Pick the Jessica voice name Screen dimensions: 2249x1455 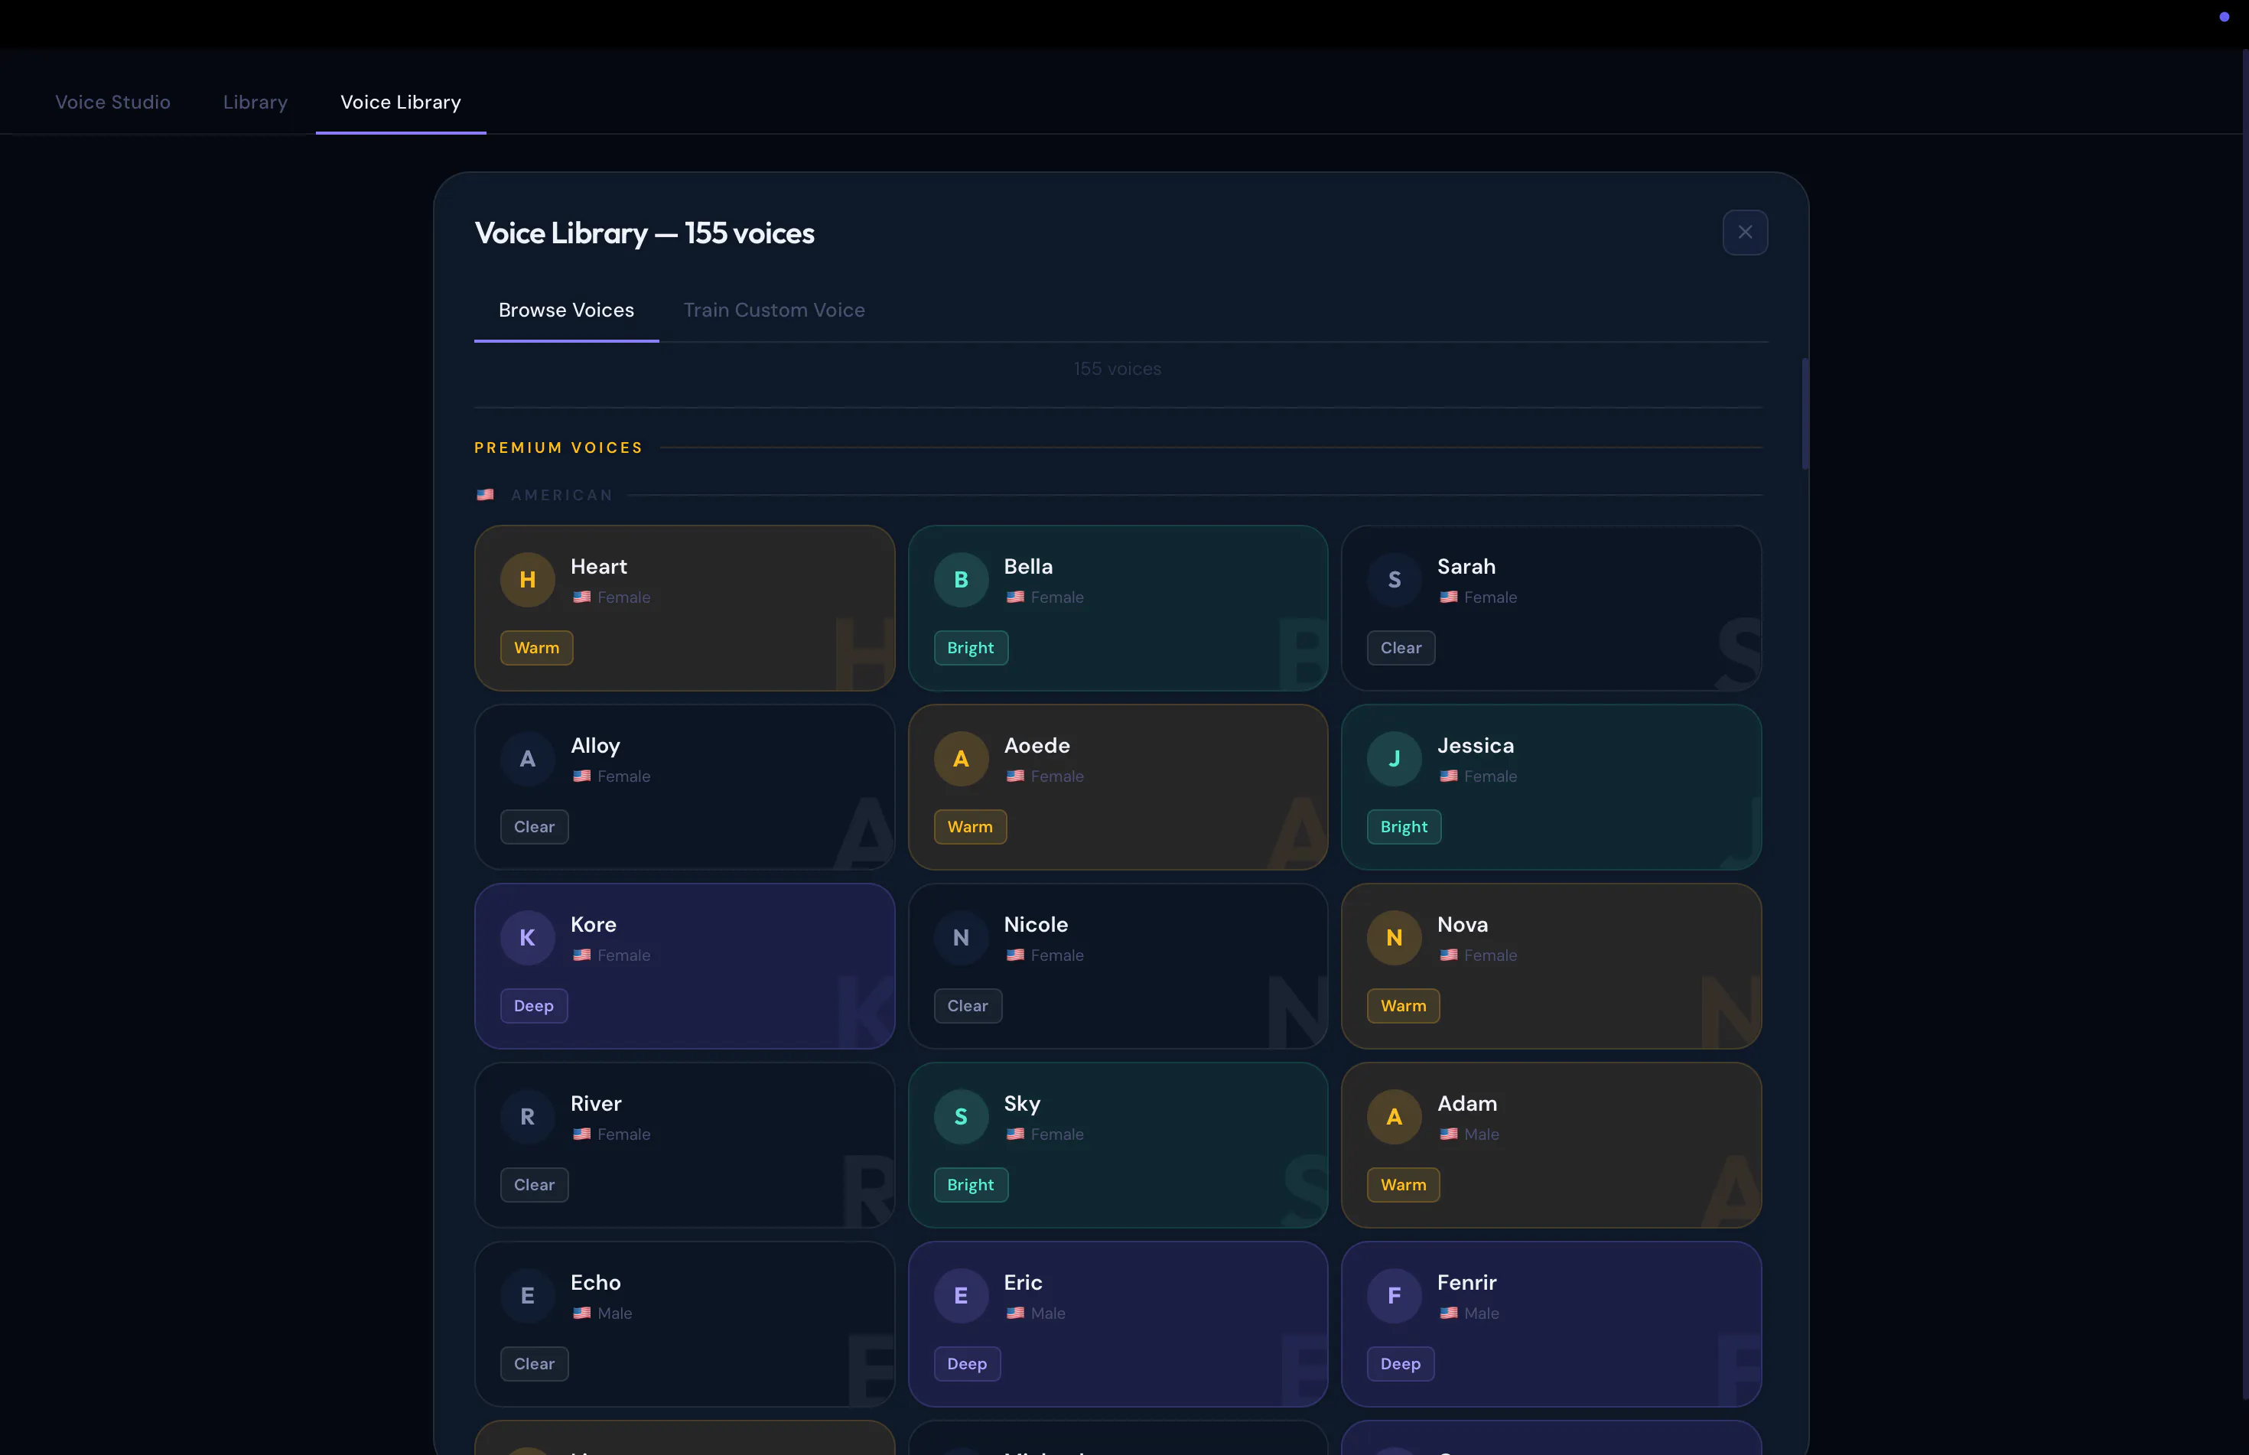(1476, 745)
